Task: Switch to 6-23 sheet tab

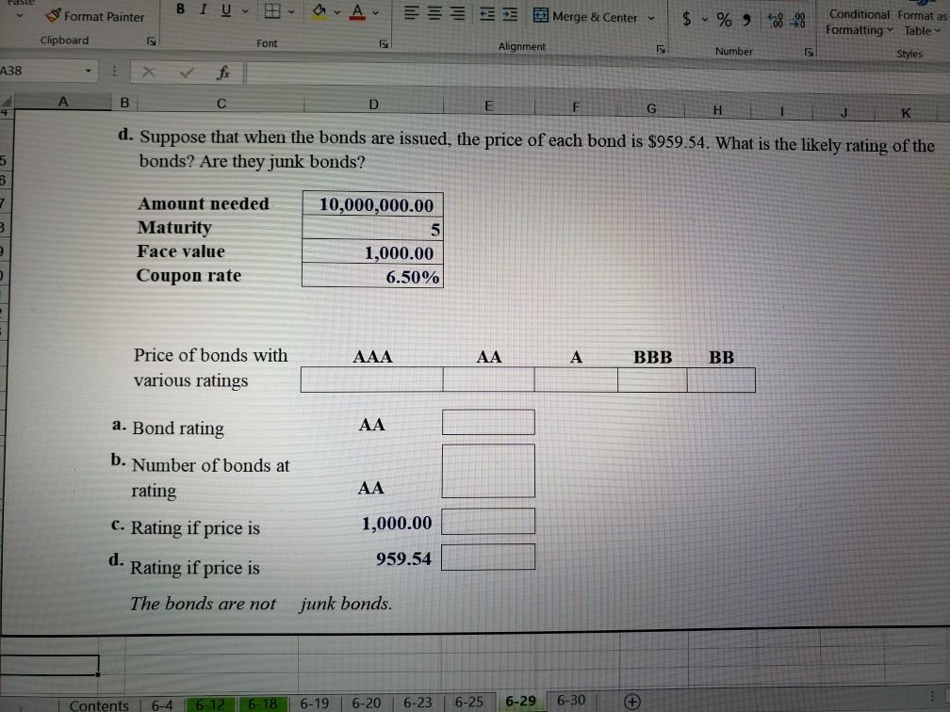Action: (418, 703)
